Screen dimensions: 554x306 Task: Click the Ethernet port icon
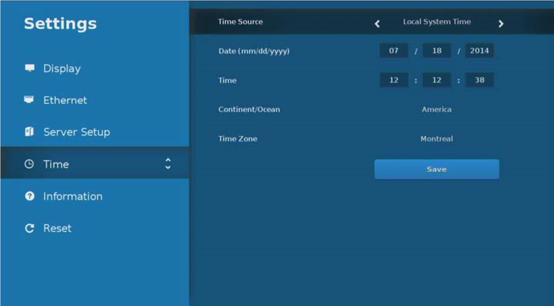(x=29, y=100)
